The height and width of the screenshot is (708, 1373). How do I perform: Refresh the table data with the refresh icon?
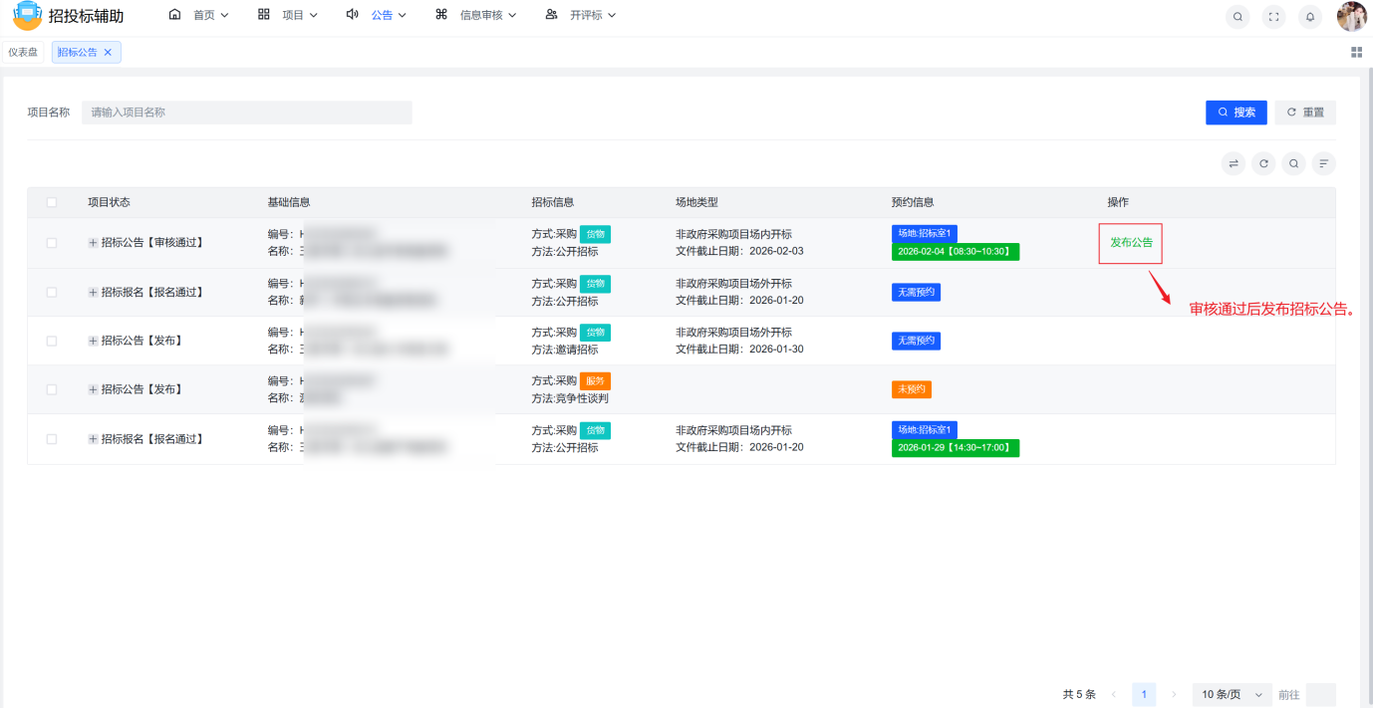(1263, 162)
